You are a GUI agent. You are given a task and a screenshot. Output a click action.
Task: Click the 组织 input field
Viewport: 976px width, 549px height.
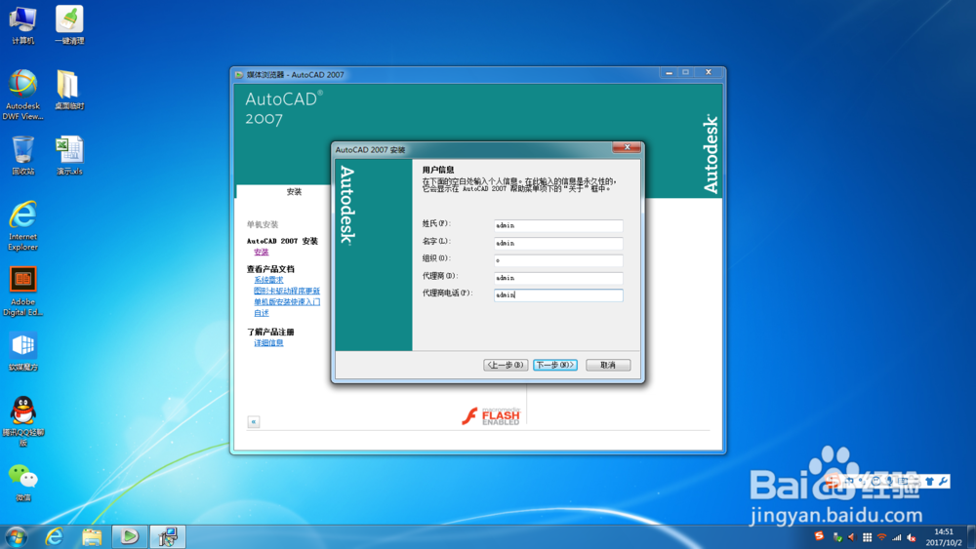click(x=558, y=260)
